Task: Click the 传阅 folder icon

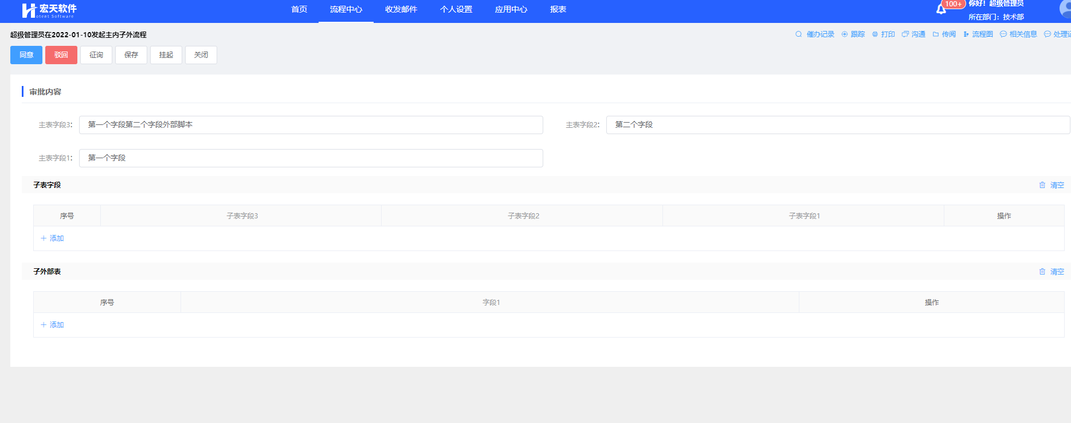Action: [936, 34]
